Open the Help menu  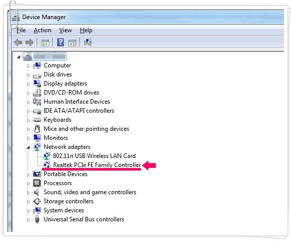click(x=86, y=30)
